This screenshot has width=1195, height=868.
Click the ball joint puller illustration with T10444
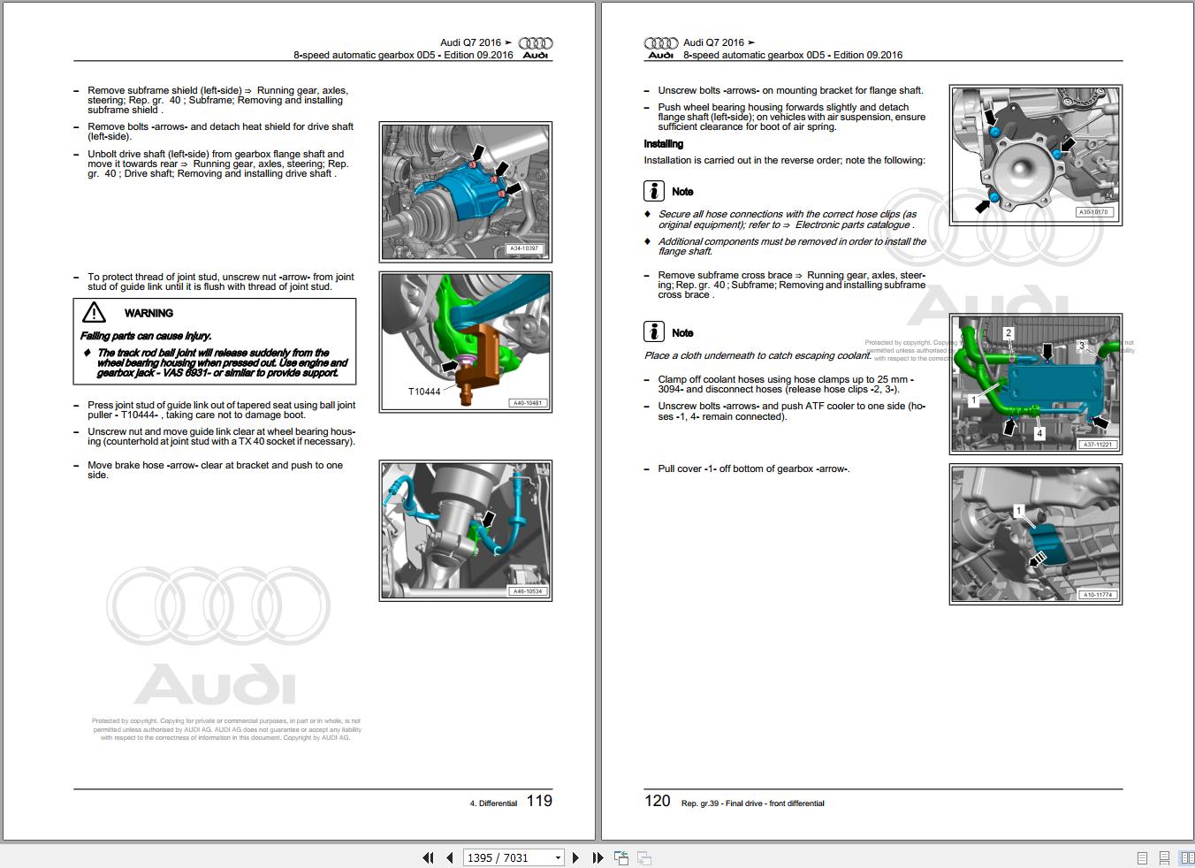click(466, 342)
